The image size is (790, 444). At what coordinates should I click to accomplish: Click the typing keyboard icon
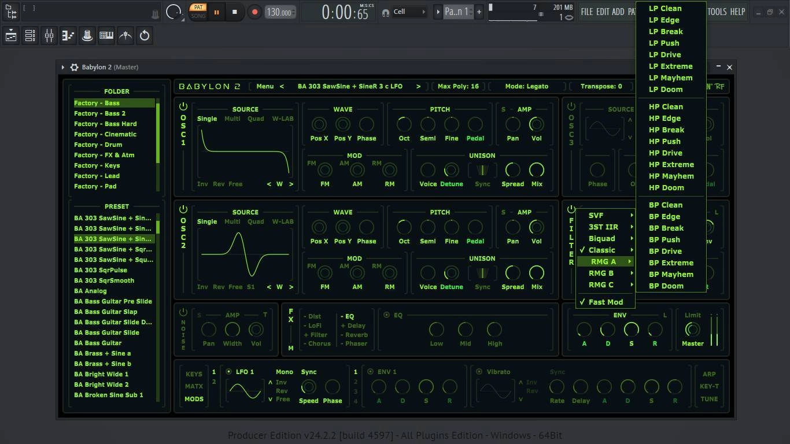[x=106, y=36]
